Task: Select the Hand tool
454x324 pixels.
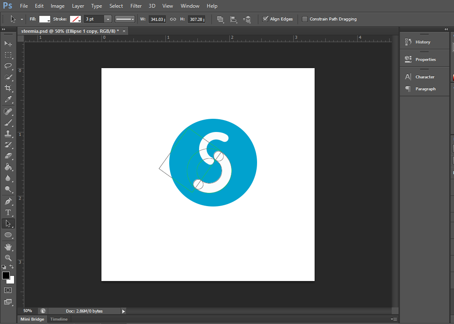Action: click(x=8, y=247)
